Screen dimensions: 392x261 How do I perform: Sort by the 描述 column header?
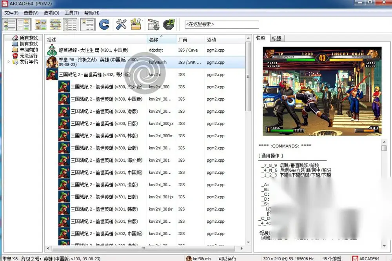(96, 40)
